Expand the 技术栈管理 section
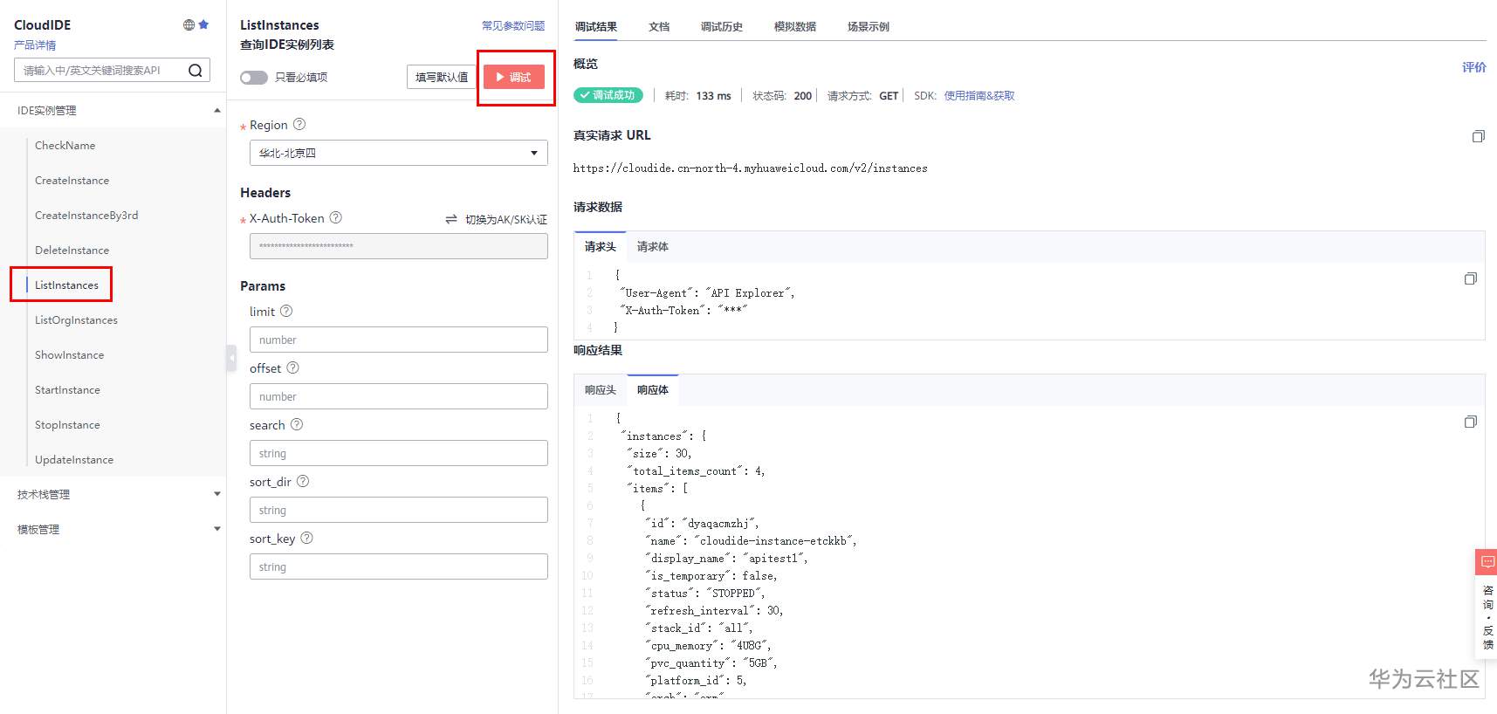Viewport: 1497px width, 714px height. point(216,494)
